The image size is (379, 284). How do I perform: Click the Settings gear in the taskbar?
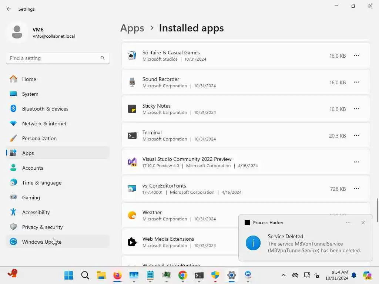pyautogui.click(x=232, y=275)
